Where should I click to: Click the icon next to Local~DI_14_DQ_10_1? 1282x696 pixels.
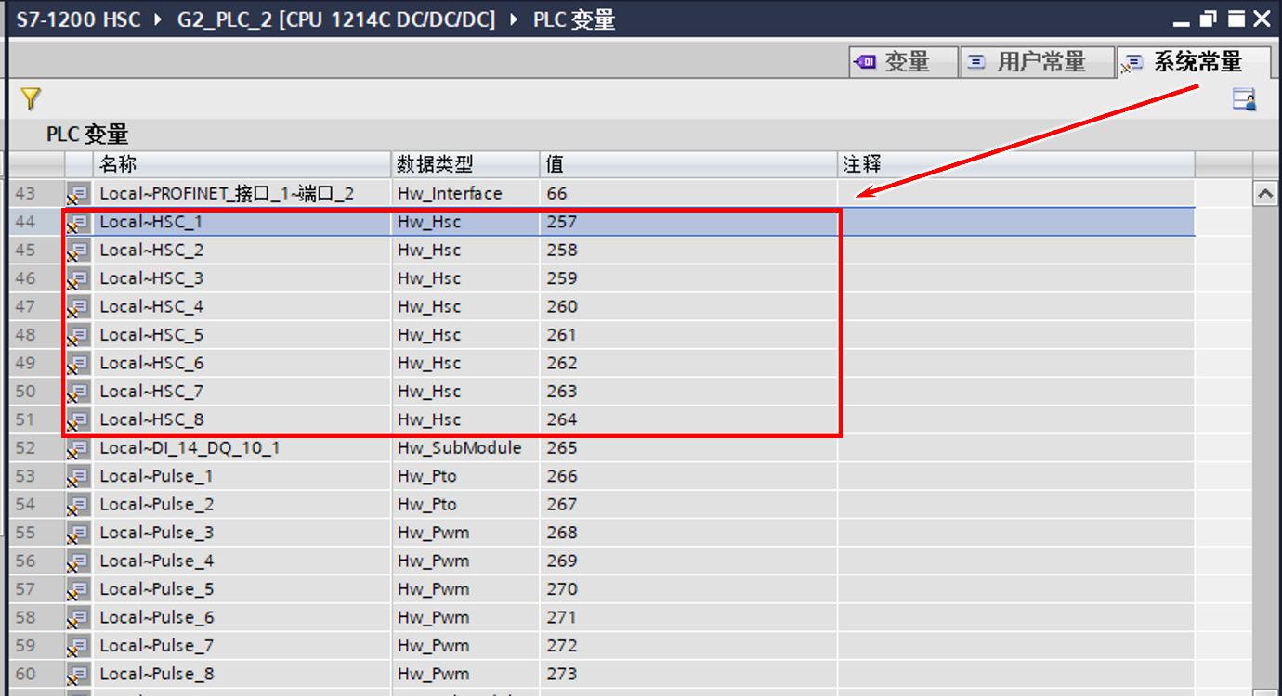tap(78, 448)
